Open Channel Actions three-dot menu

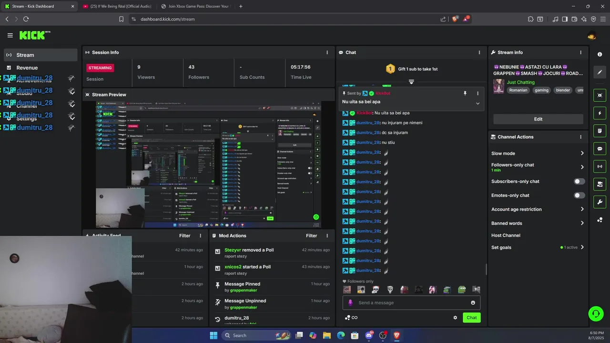pos(580,137)
